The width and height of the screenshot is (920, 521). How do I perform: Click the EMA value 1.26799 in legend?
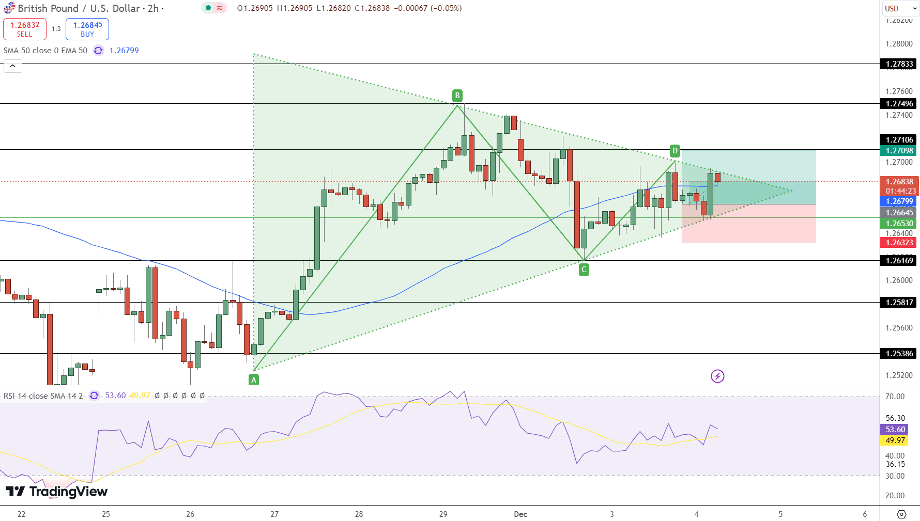tap(124, 50)
